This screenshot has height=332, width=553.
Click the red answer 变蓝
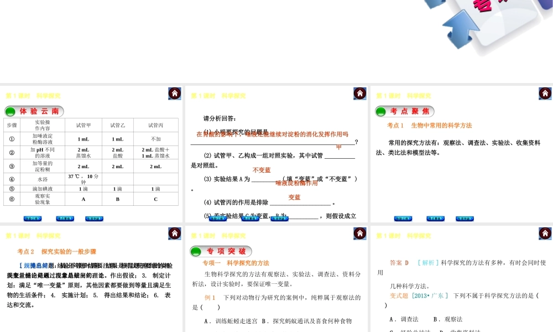click(295, 197)
